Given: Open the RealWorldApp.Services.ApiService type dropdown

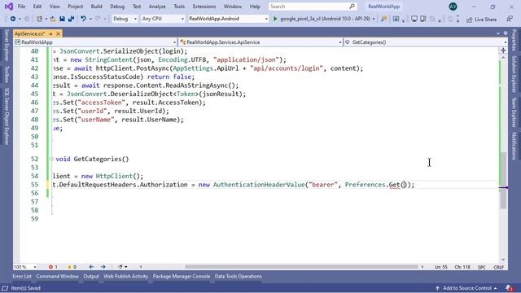Looking at the screenshot, I should point(260,42).
